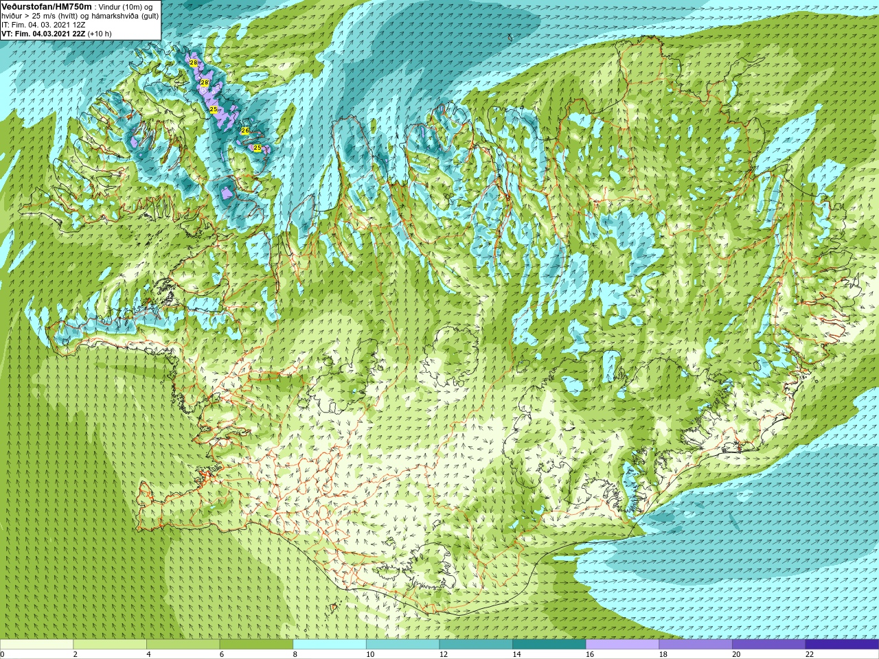Click the scale label '12'
Screen dimensions: 879x659
tap(444, 654)
